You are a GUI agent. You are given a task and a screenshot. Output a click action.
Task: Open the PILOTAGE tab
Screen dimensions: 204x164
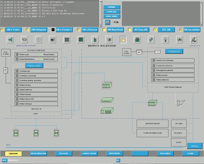[x=64, y=153]
